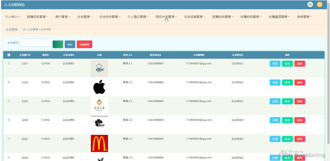Sort by 企业邮箱 column arrow

[x=203, y=55]
